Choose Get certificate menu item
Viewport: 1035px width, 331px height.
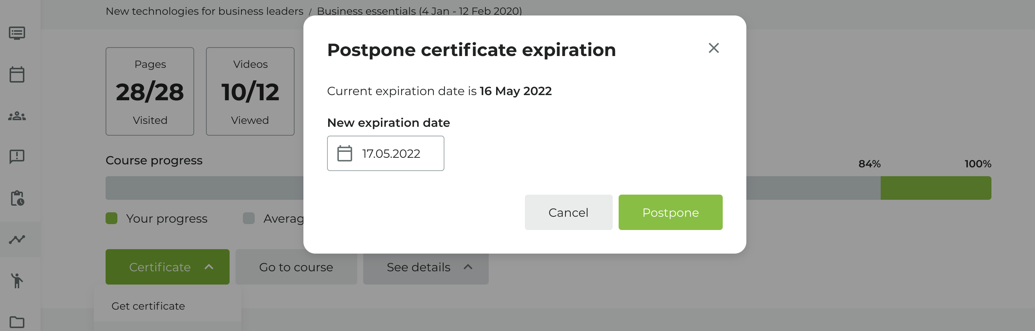(148, 306)
